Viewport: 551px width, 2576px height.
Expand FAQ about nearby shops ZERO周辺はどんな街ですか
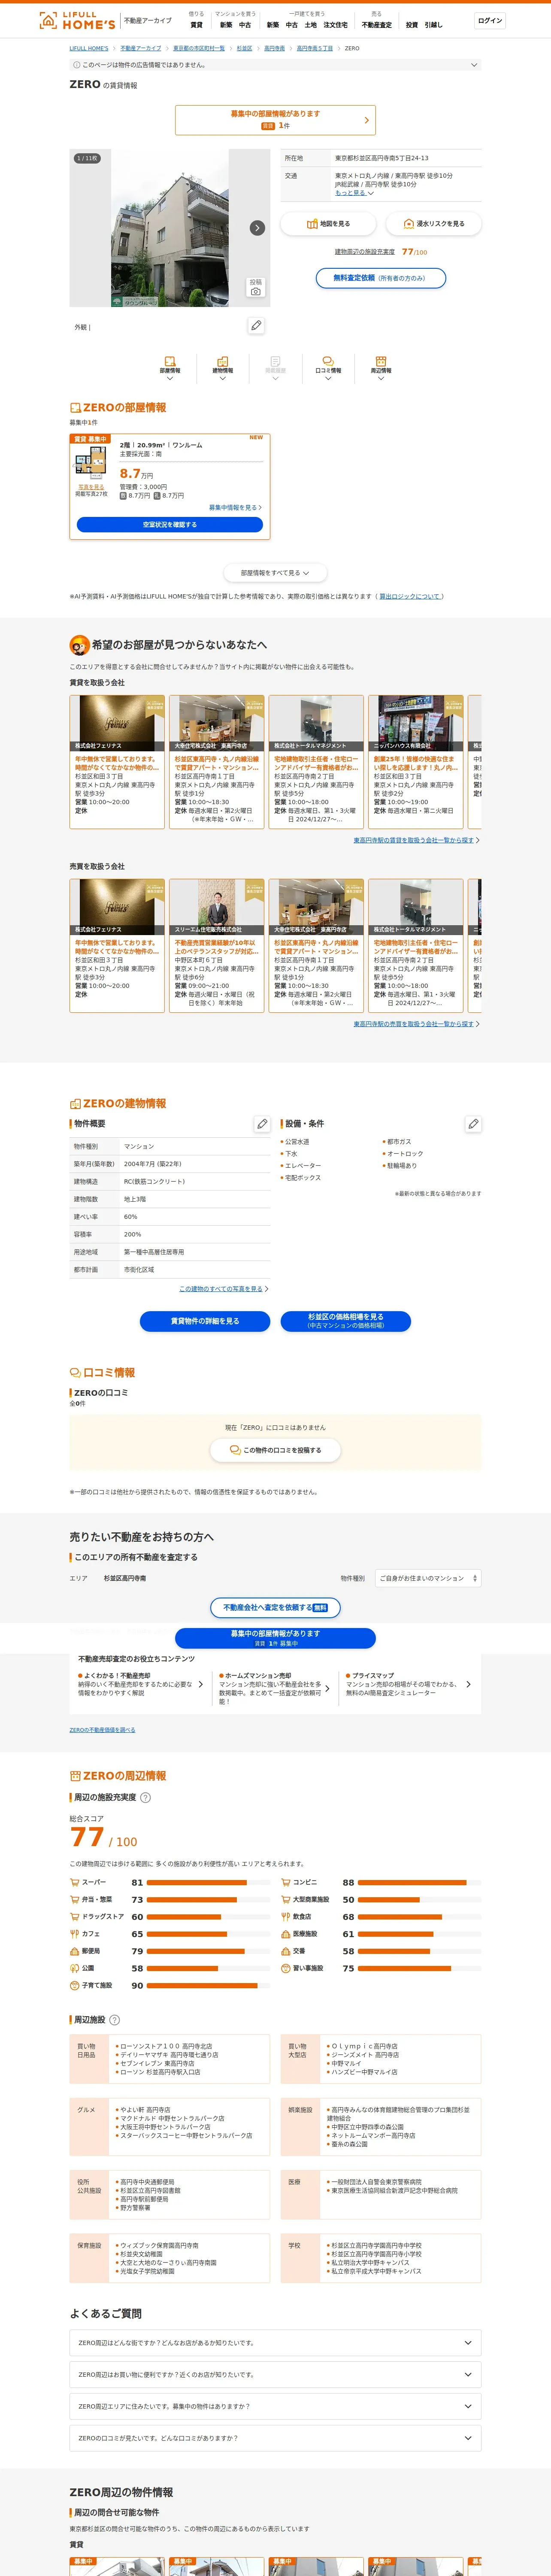point(275,2343)
